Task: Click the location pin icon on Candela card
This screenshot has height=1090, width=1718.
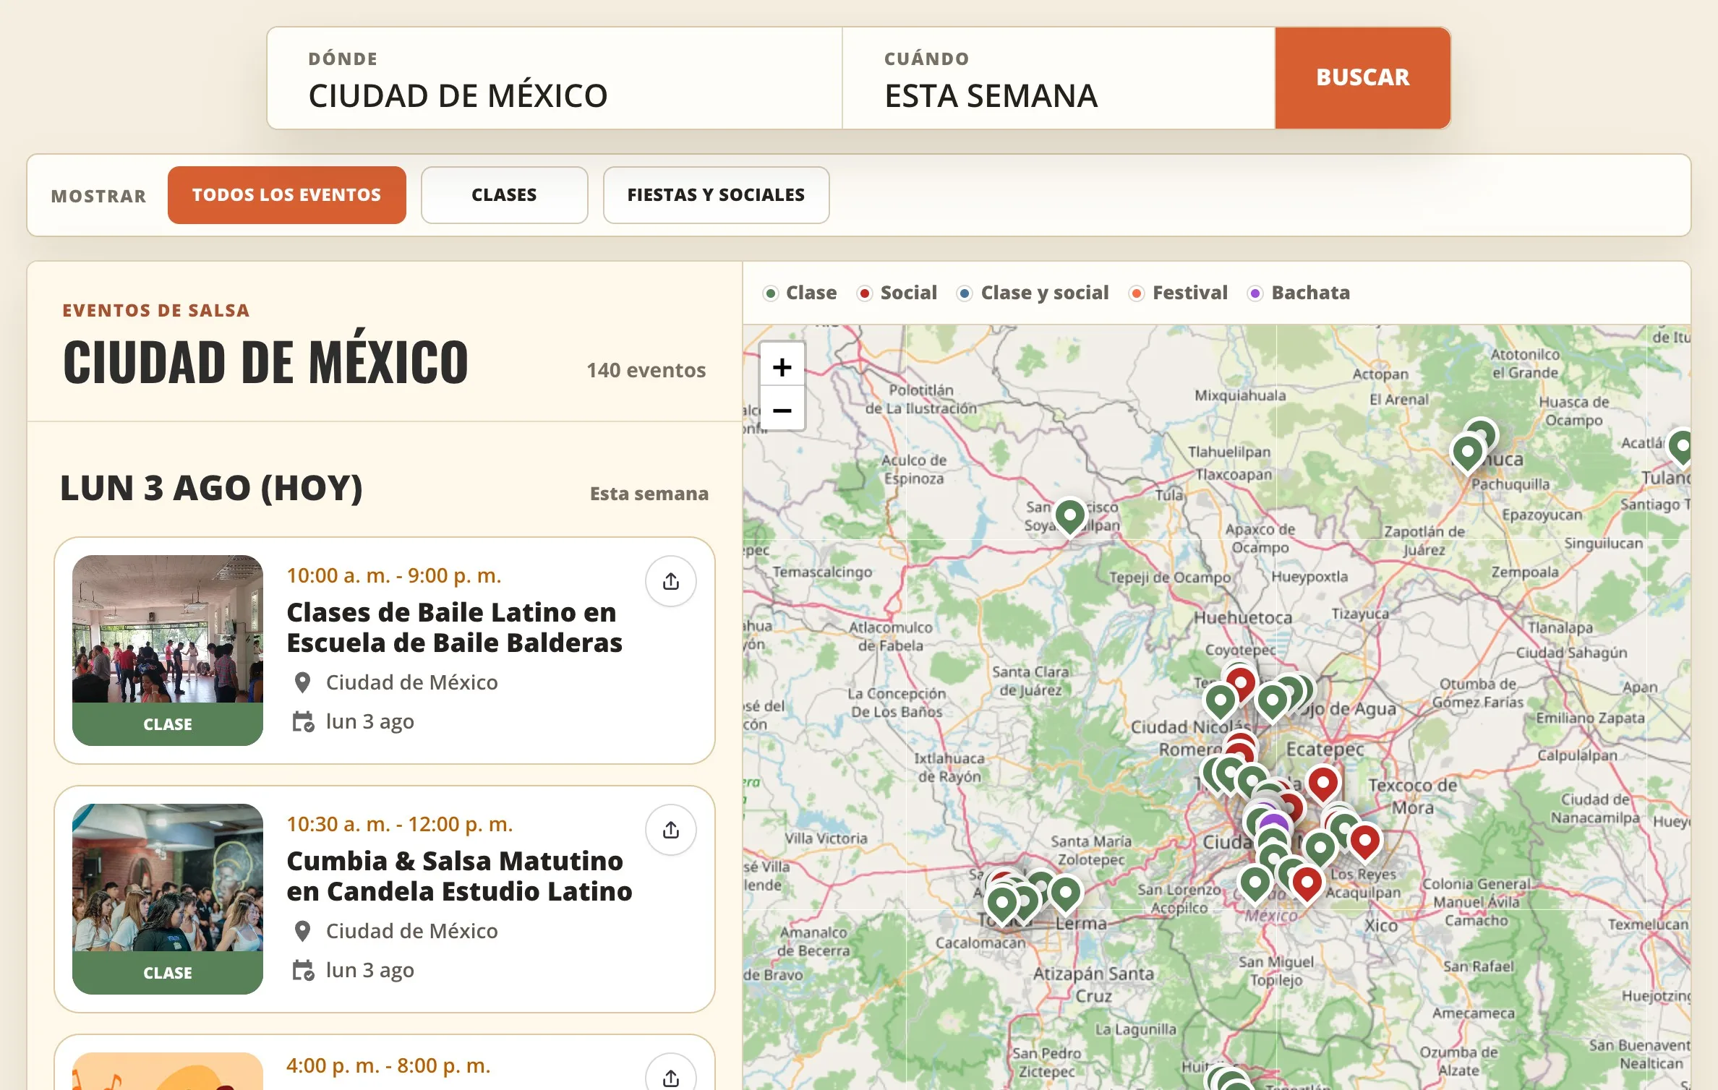Action: click(303, 931)
